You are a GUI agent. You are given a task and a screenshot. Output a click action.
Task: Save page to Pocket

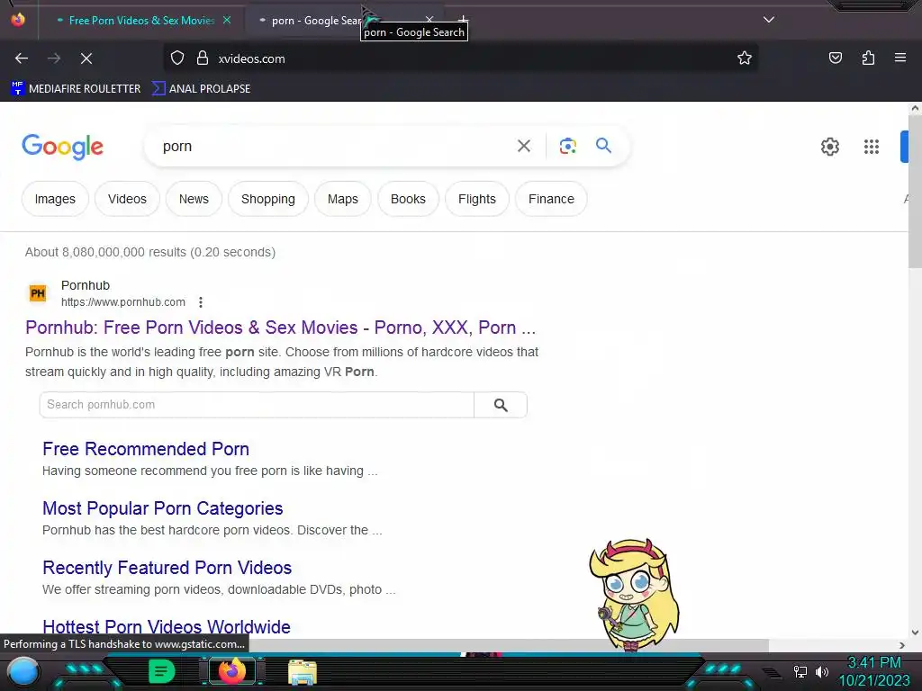coord(835,58)
